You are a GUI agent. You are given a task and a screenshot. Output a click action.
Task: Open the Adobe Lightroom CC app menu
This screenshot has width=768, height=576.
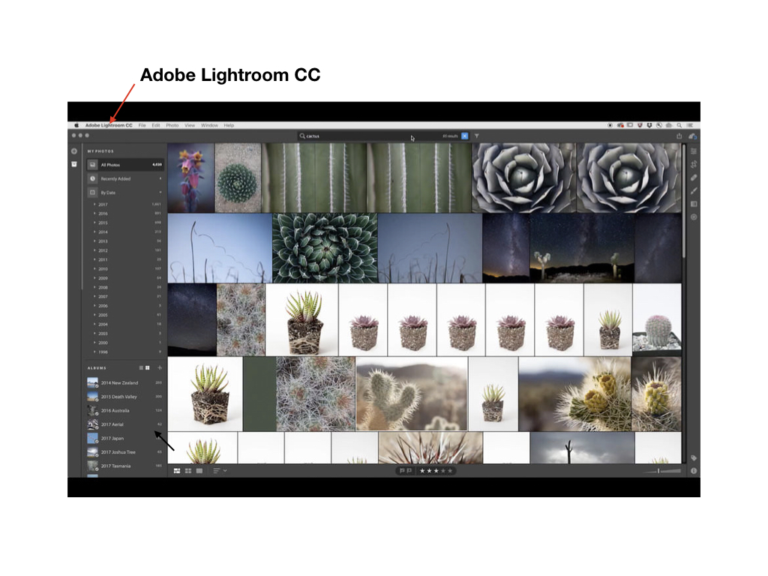coord(109,125)
